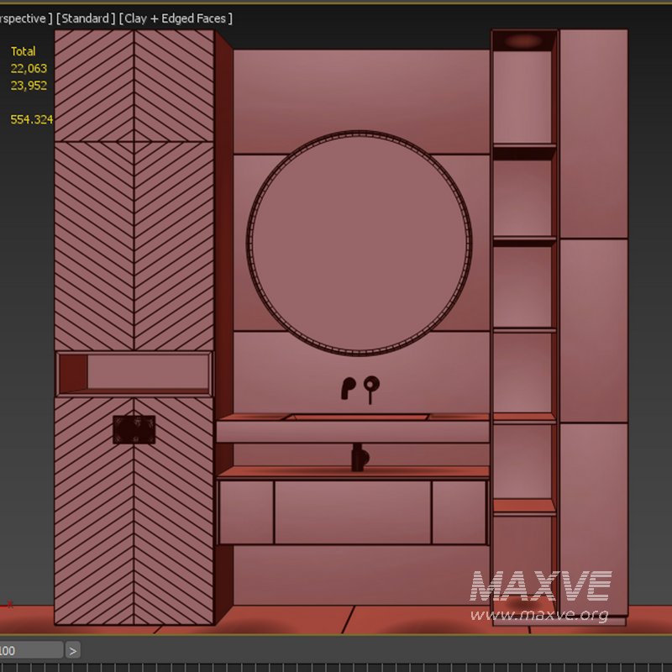Click the www.maxve.org watermark link
The image size is (672, 672).
click(538, 616)
